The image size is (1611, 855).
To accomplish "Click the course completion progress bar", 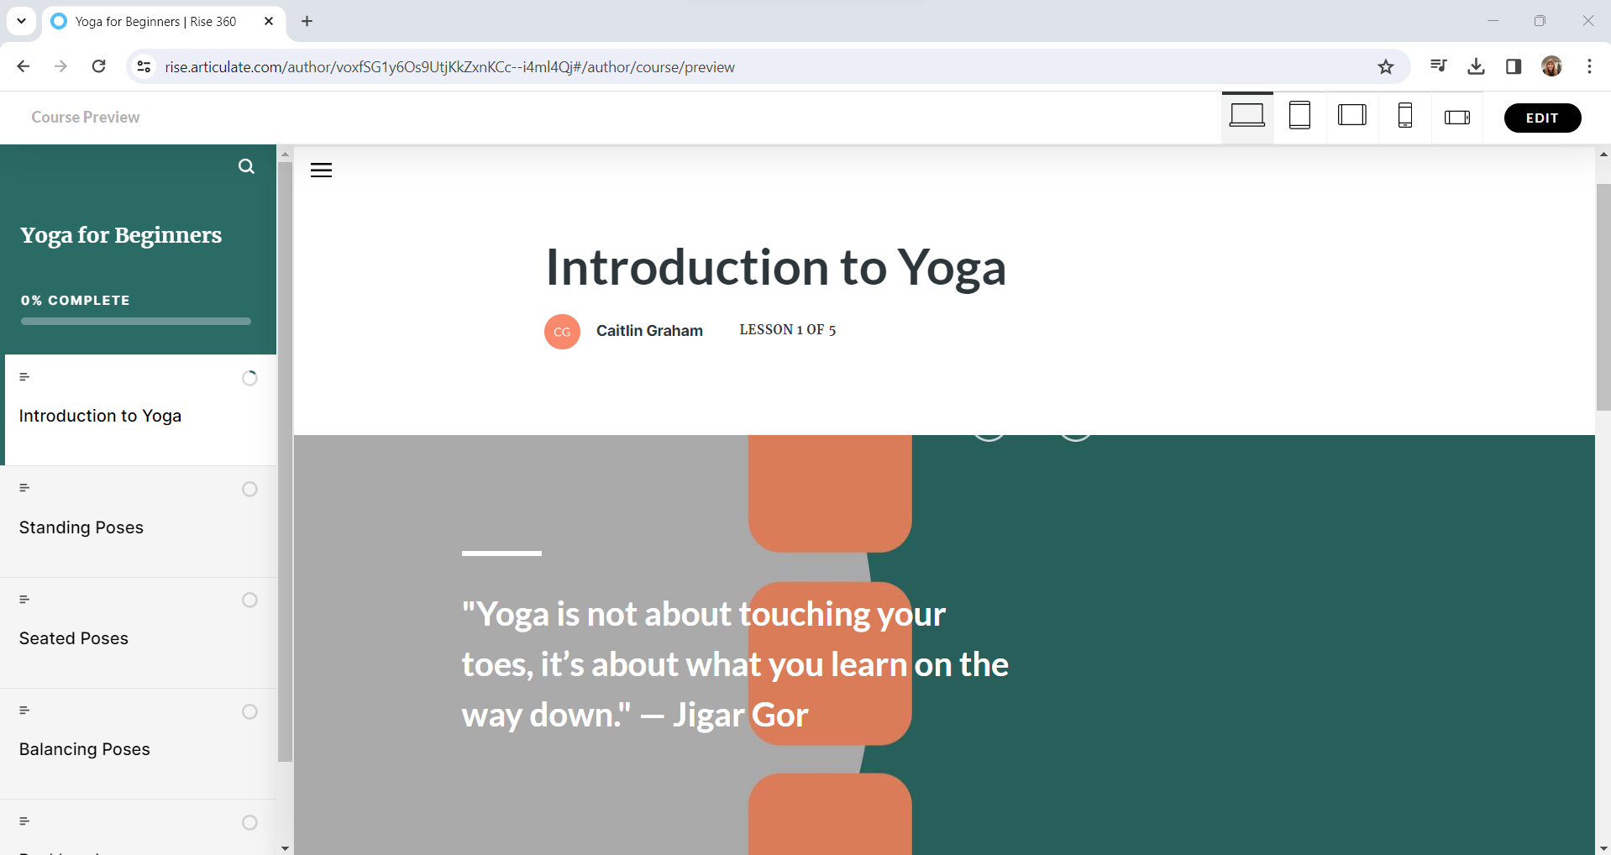I will pyautogui.click(x=136, y=321).
